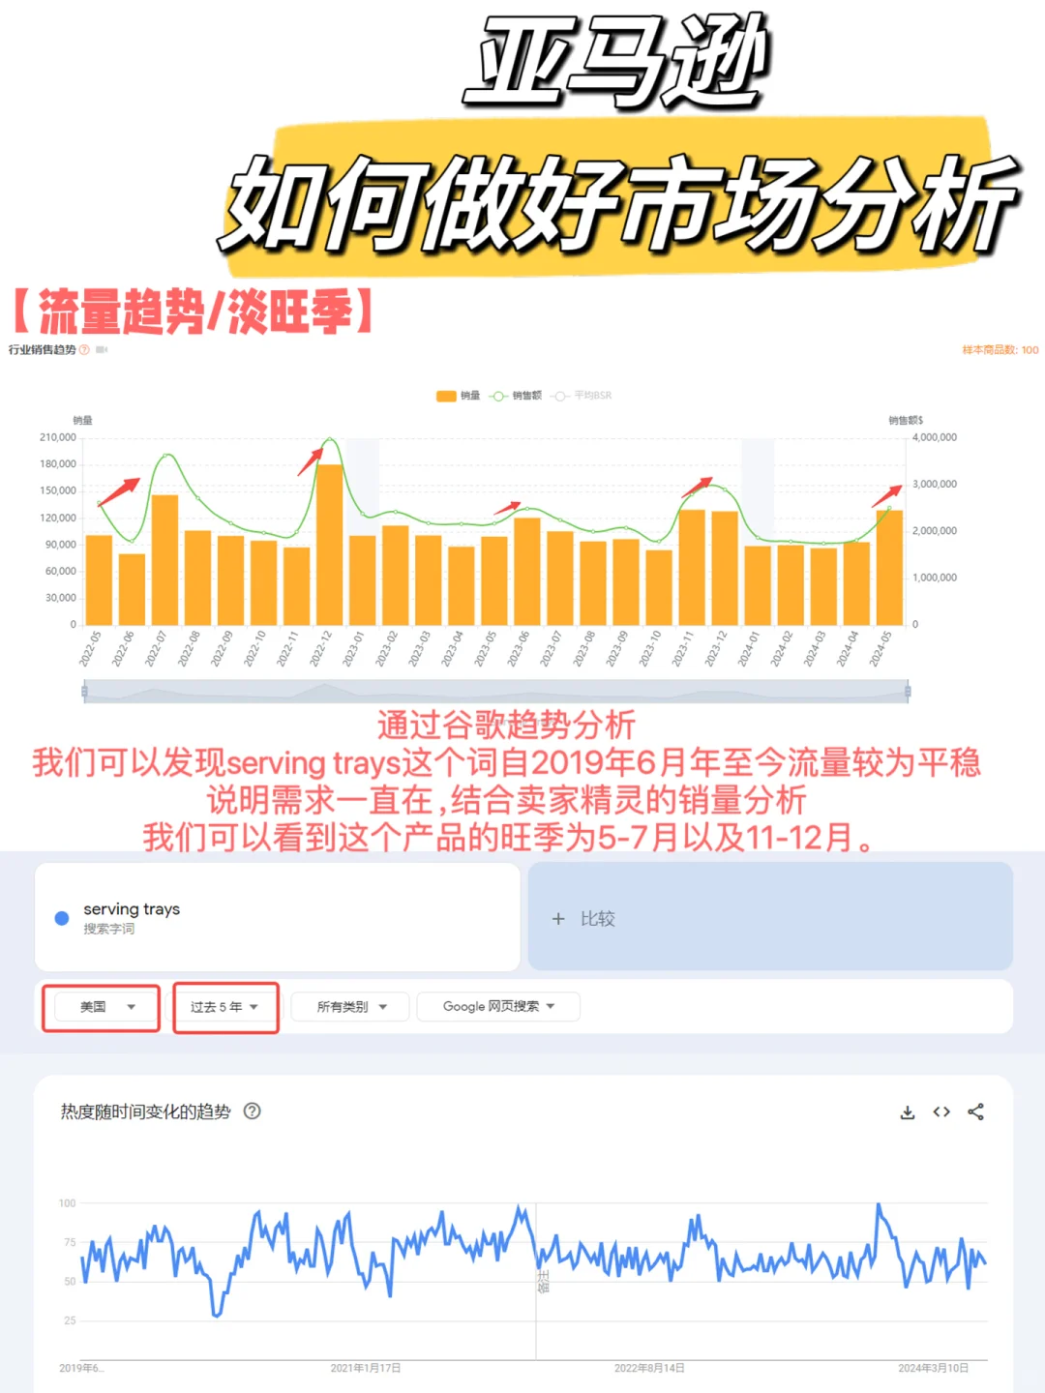Click the 2021年1月17日 date label
Image resolution: width=1045 pixels, height=1393 pixels.
(366, 1368)
